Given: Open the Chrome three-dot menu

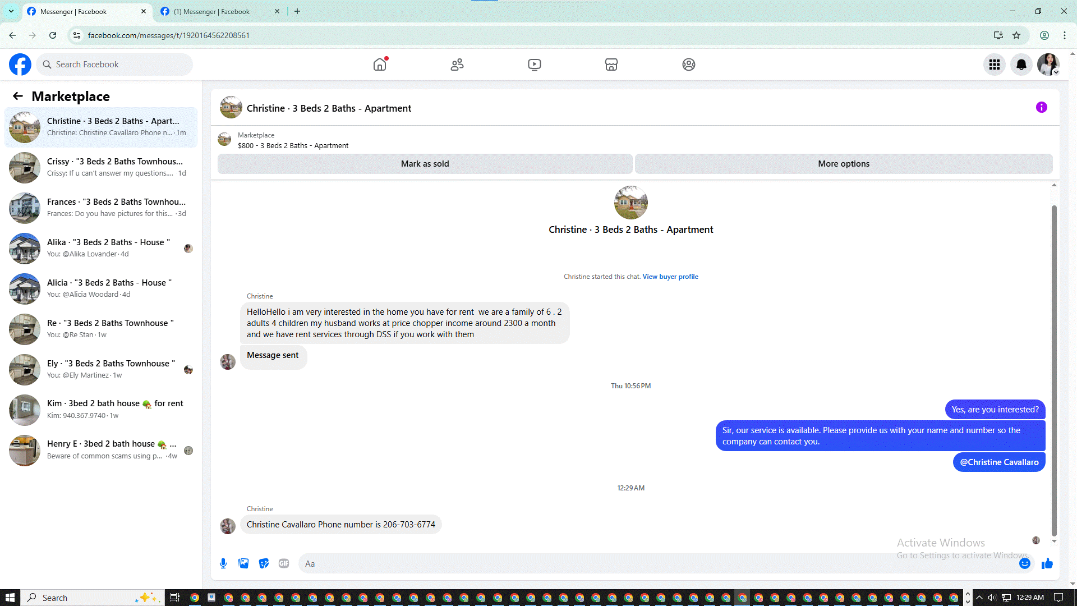Looking at the screenshot, I should 1065,35.
